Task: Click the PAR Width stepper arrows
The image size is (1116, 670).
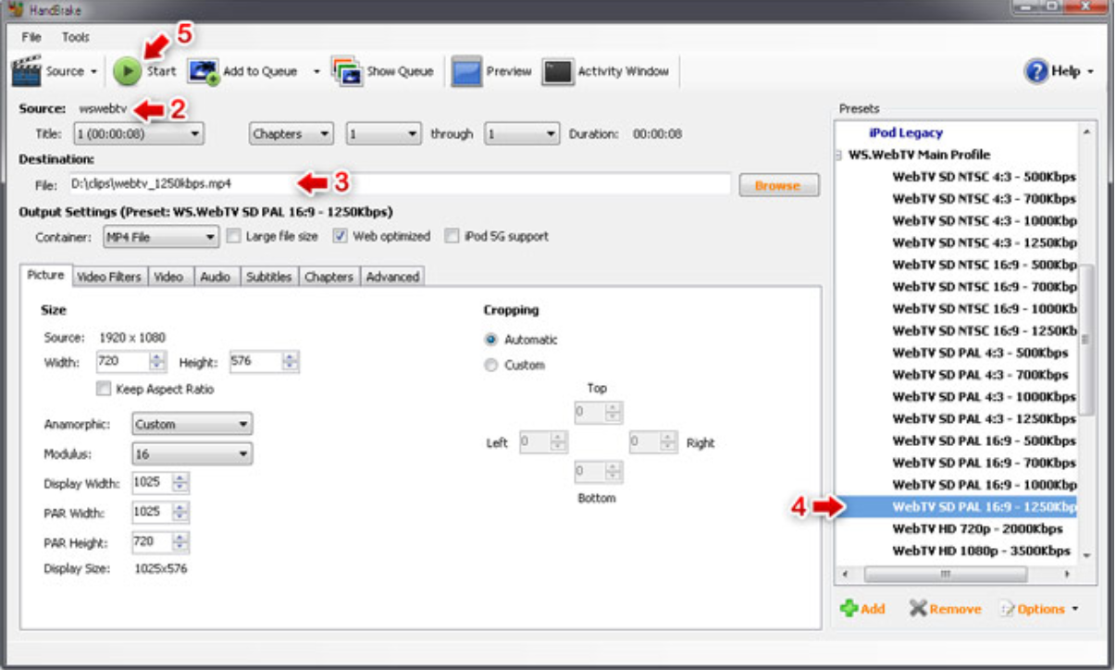Action: [x=180, y=513]
